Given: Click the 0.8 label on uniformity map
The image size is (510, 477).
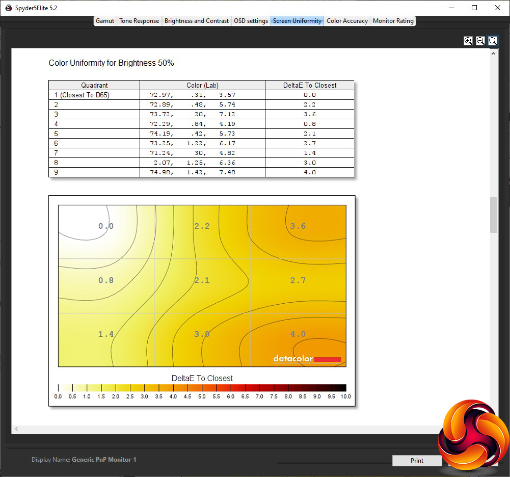Looking at the screenshot, I should (x=106, y=280).
